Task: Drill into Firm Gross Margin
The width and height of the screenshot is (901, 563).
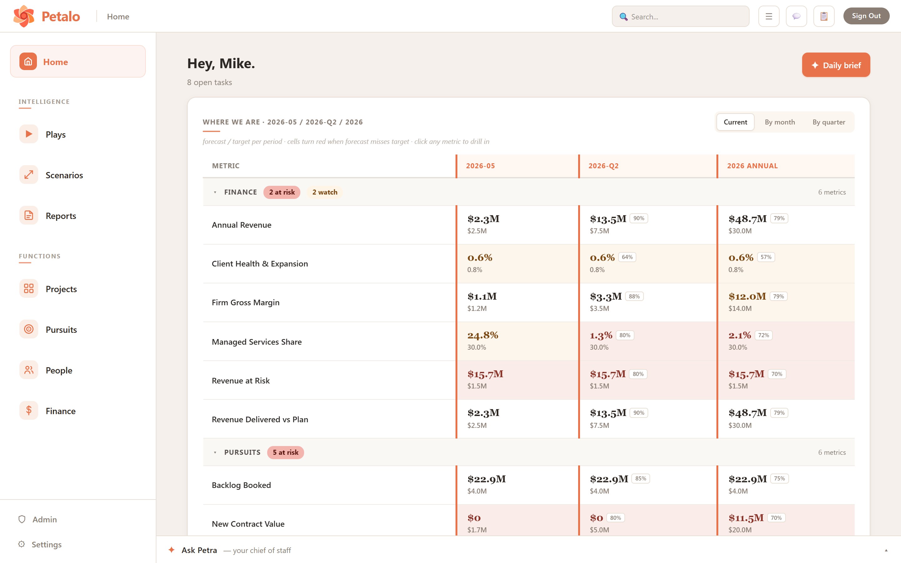Action: [x=246, y=302]
